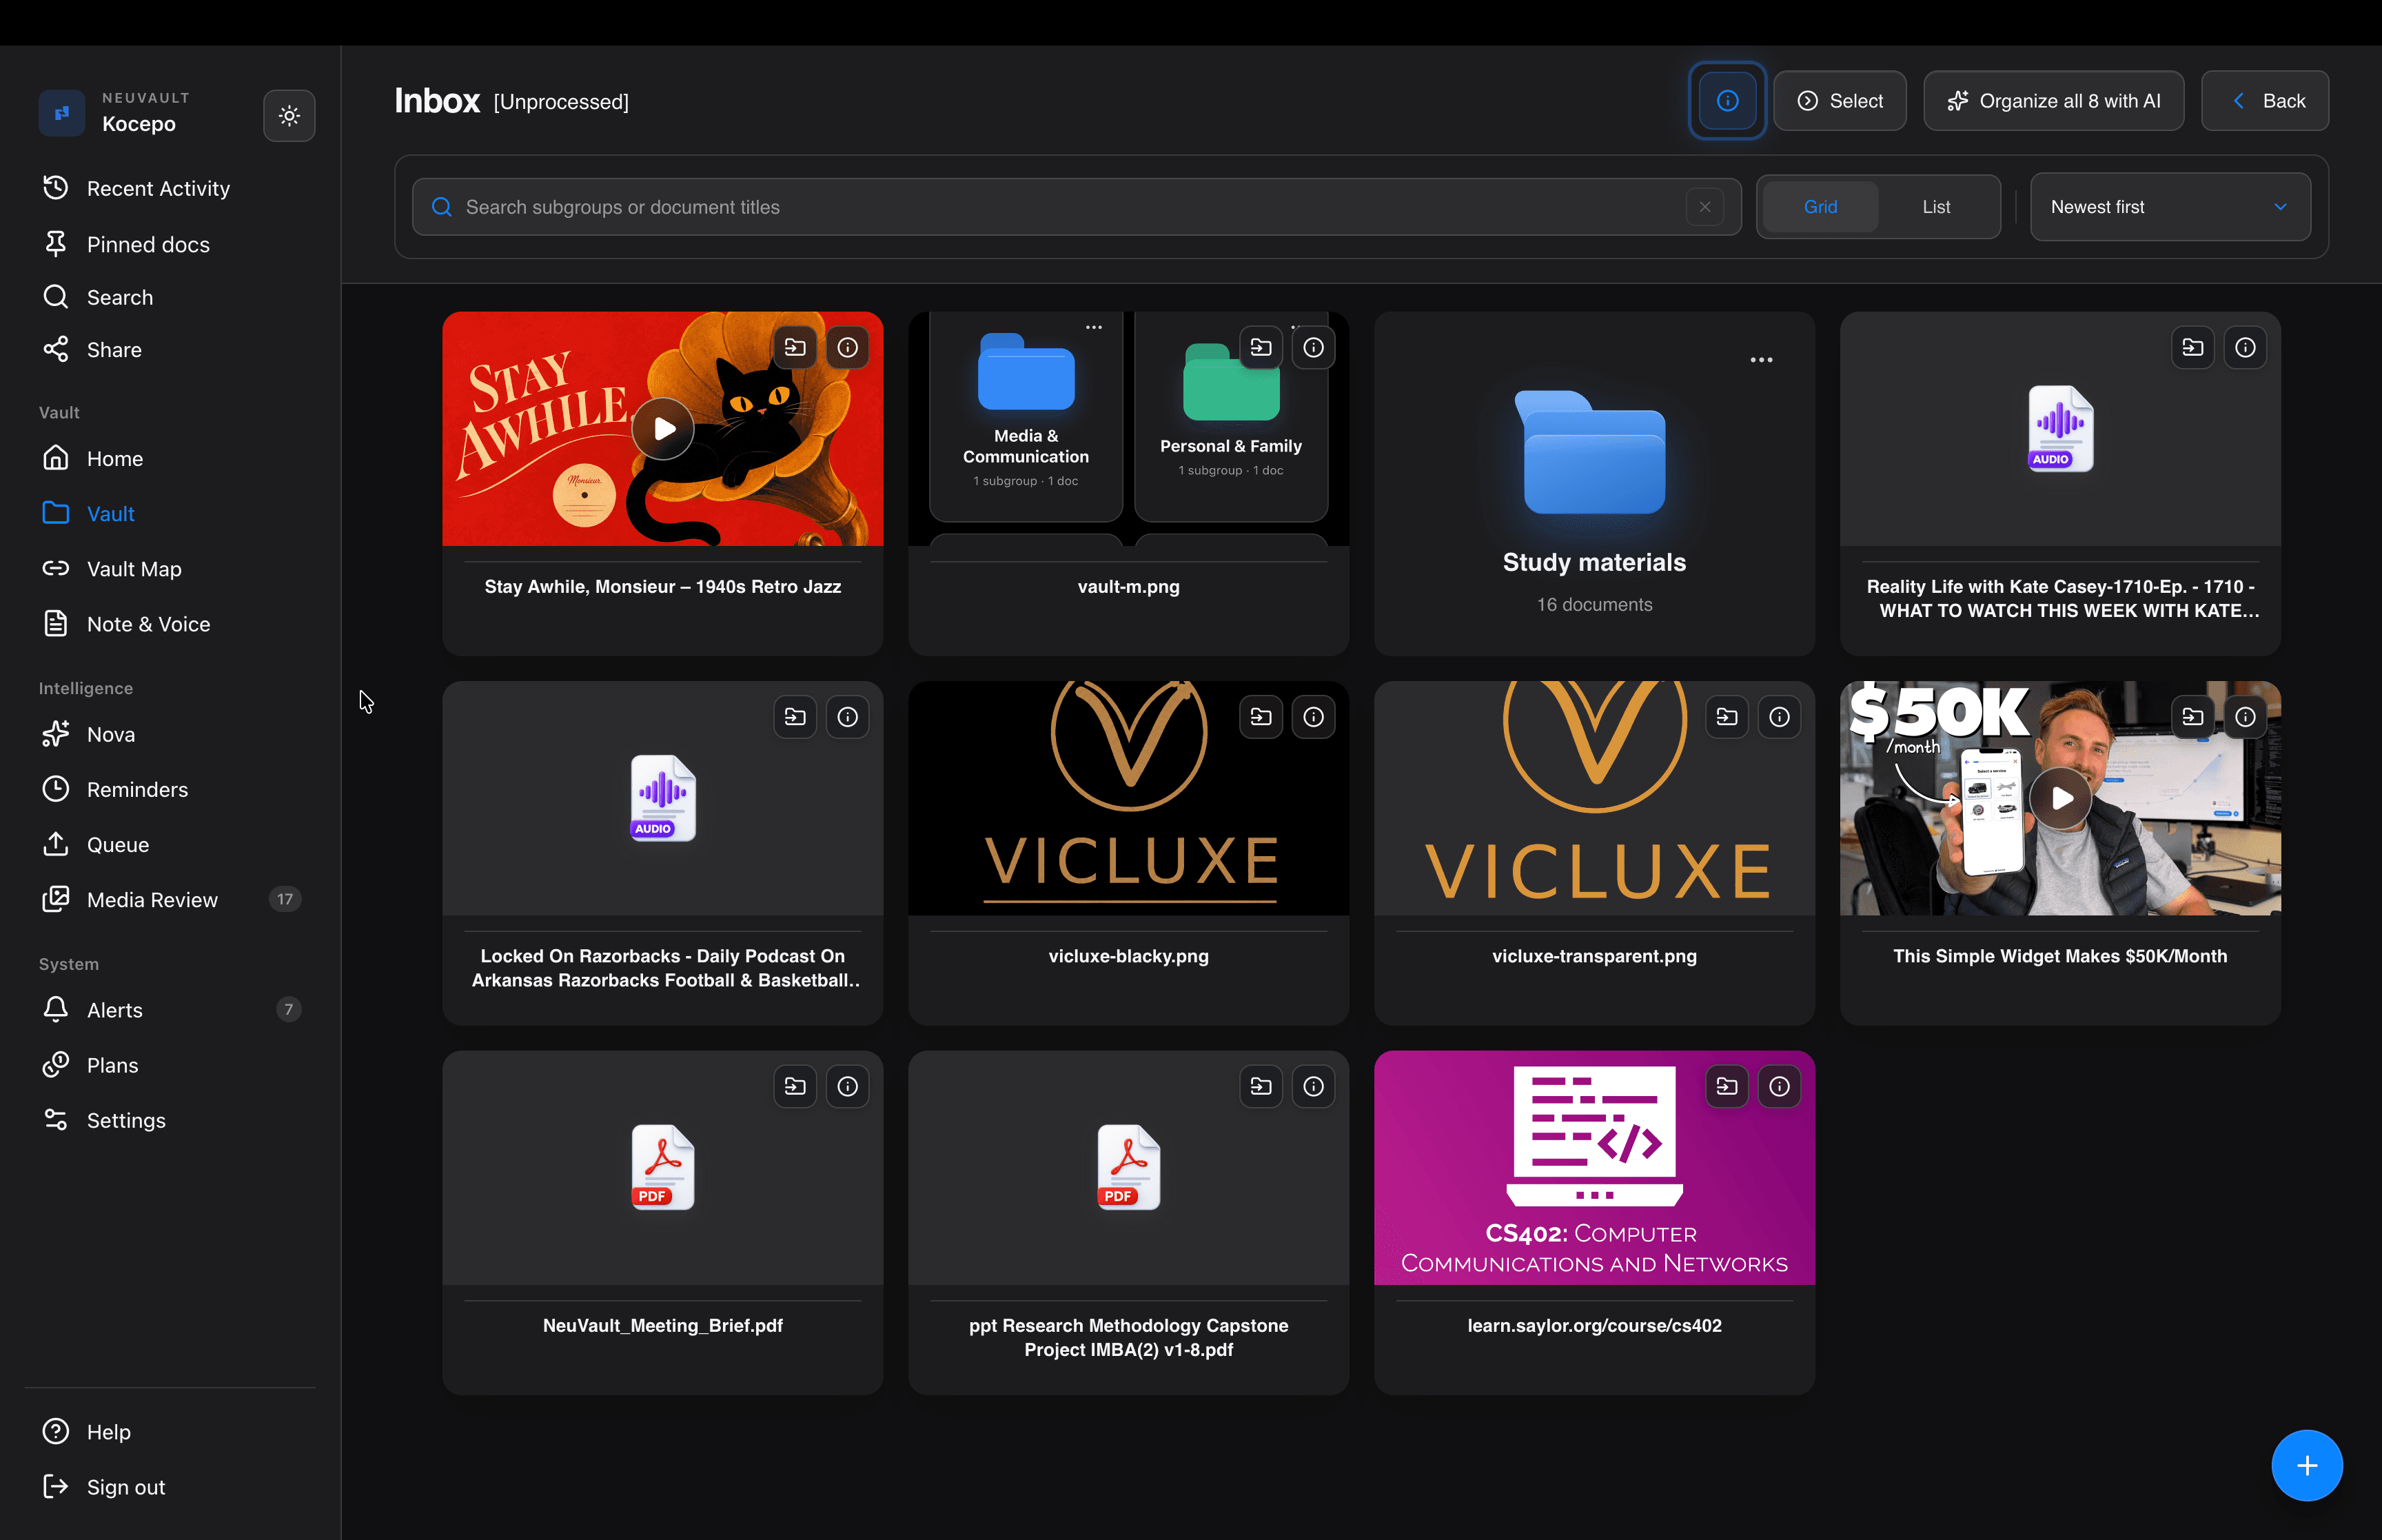
Task: Switch to List view
Action: (x=1936, y=207)
